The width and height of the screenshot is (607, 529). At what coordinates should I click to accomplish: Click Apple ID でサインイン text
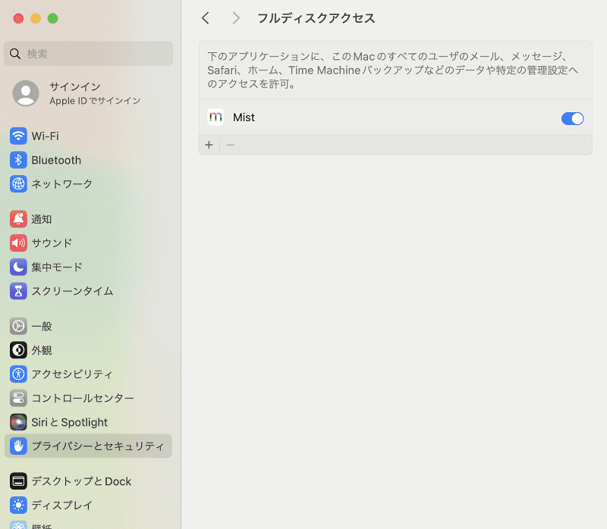click(x=95, y=101)
